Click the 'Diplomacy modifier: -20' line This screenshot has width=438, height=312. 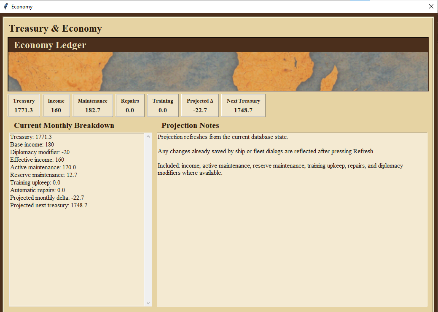pyautogui.click(x=40, y=152)
